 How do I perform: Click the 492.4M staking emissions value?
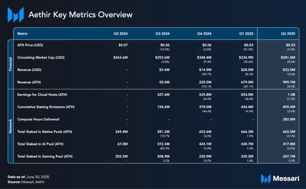(289, 107)
